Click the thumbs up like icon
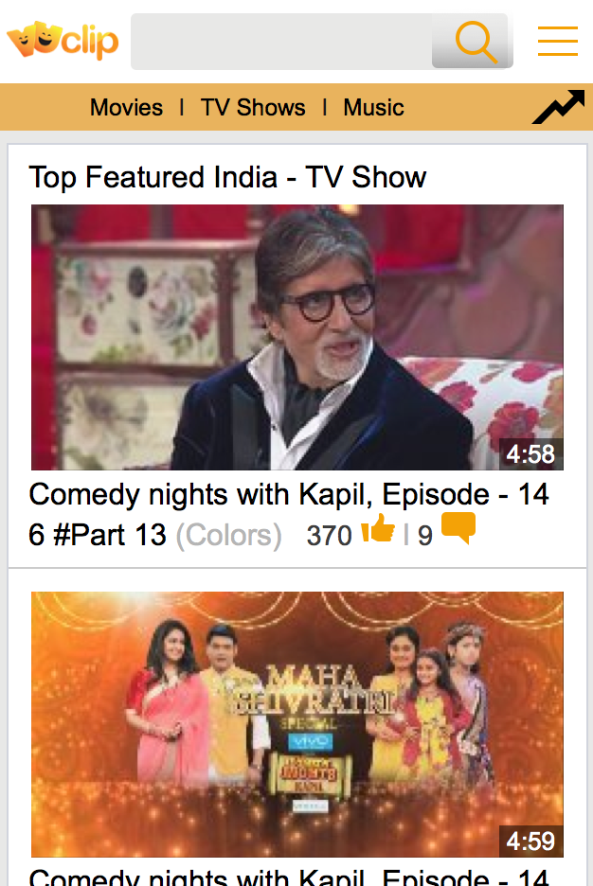The width and height of the screenshot is (593, 886). (378, 529)
